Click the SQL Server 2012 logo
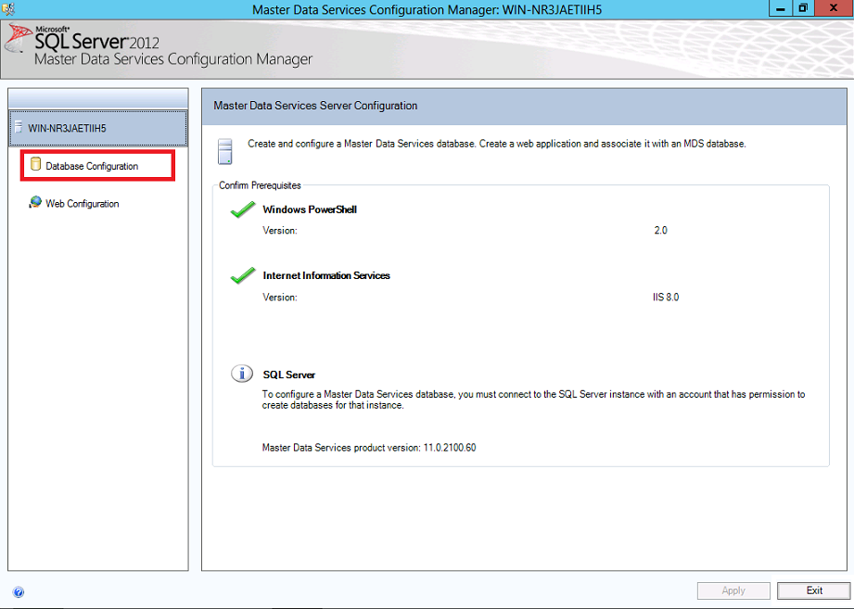The width and height of the screenshot is (854, 609). pyautogui.click(x=83, y=40)
